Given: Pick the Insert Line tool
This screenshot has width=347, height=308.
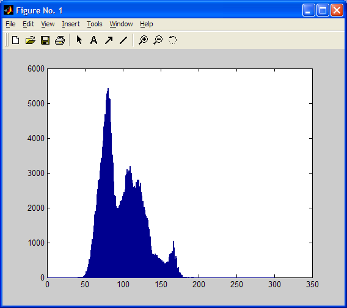Looking at the screenshot, I should click(123, 40).
